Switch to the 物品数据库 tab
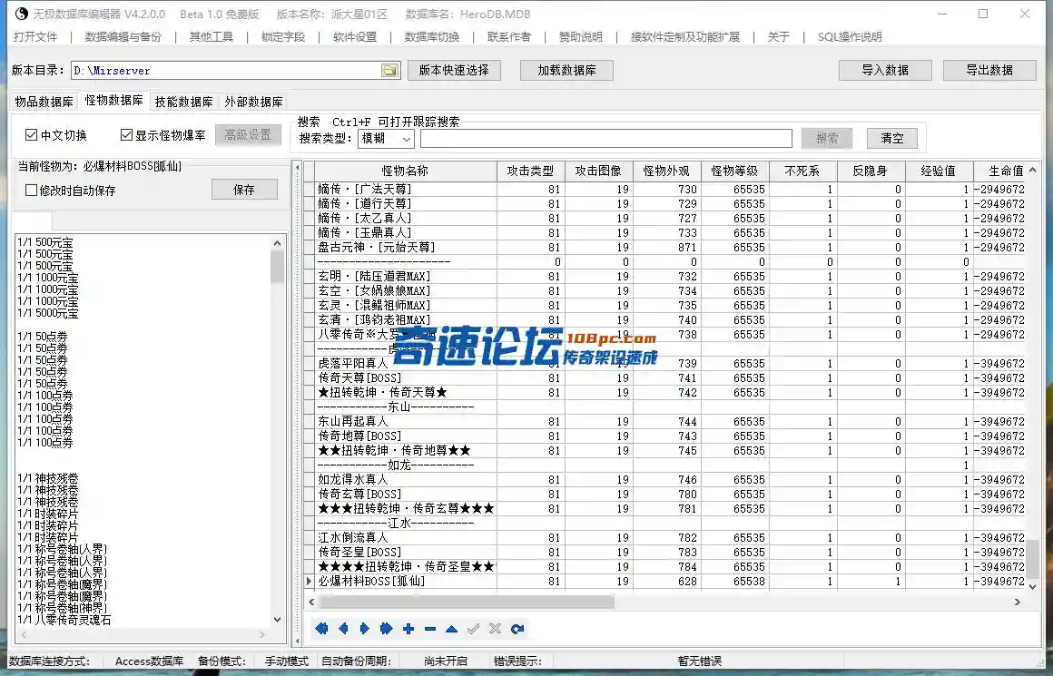Image resolution: width=1053 pixels, height=676 pixels. pos(44,102)
